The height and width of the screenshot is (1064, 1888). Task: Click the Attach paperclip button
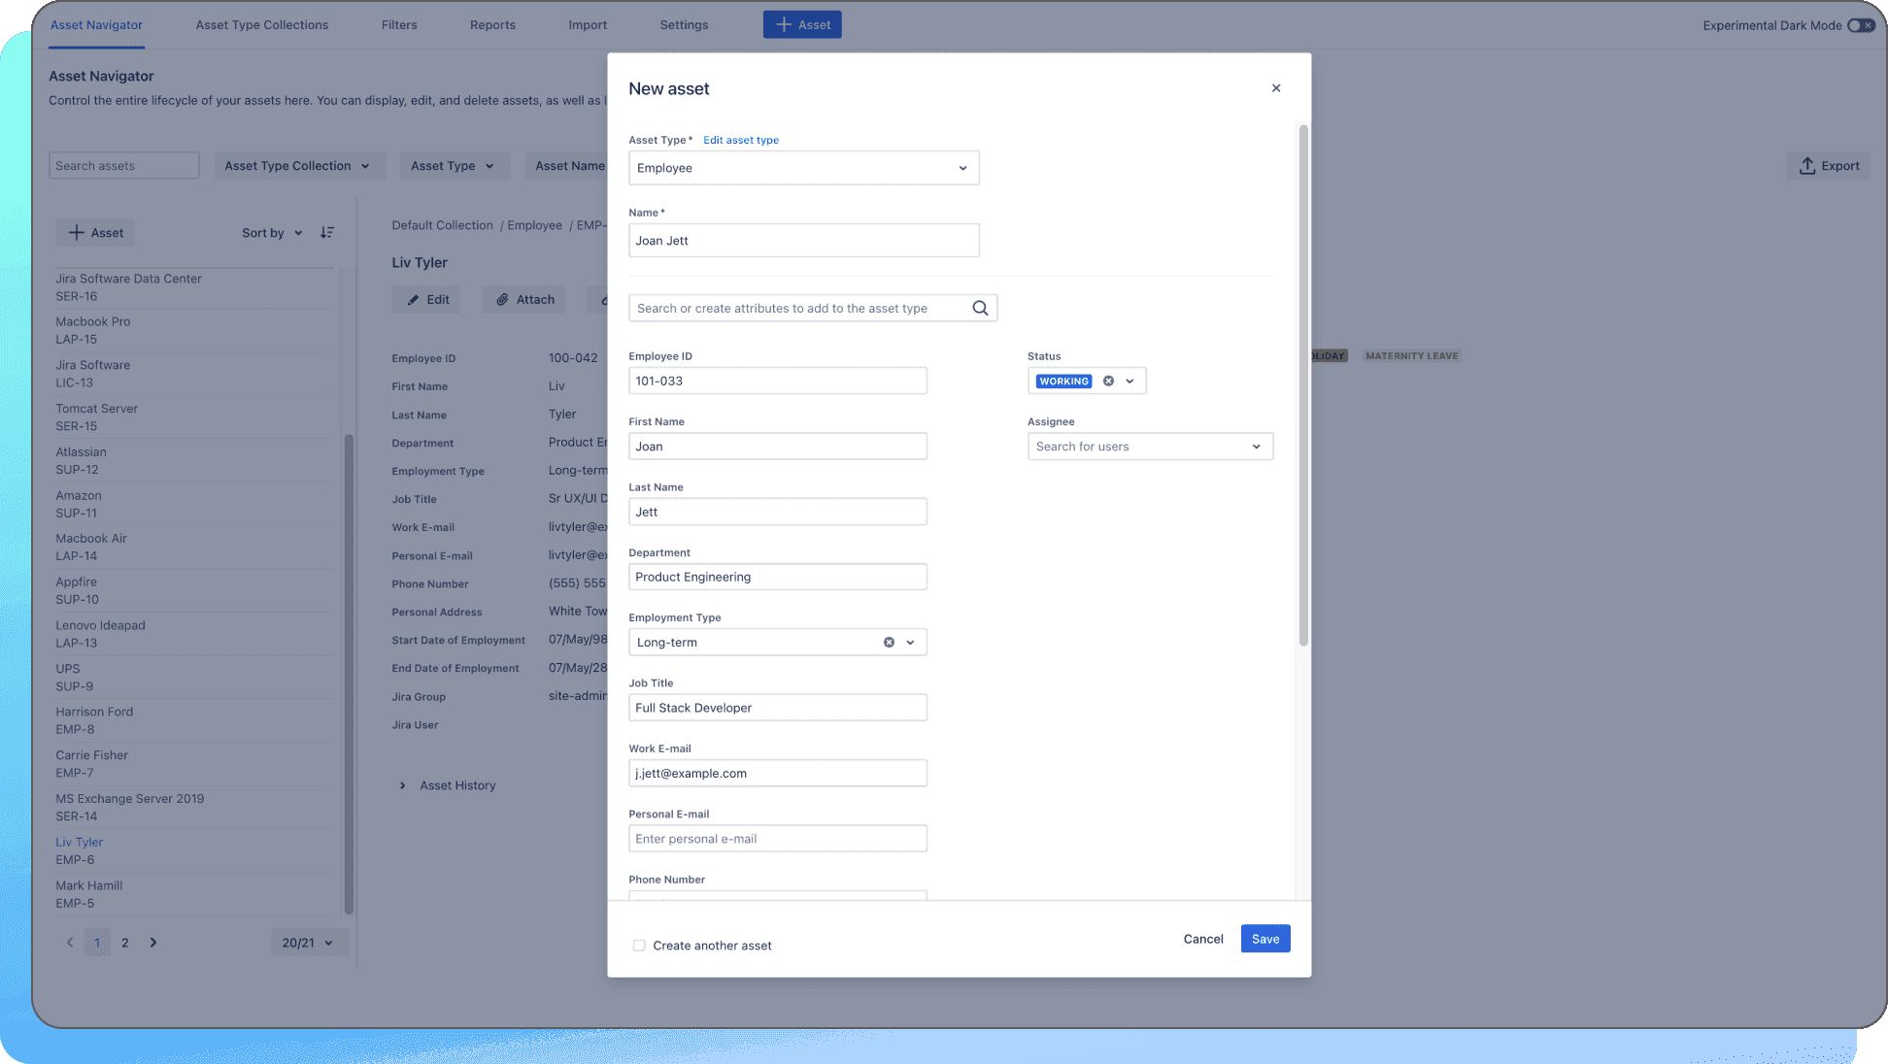pos(523,299)
